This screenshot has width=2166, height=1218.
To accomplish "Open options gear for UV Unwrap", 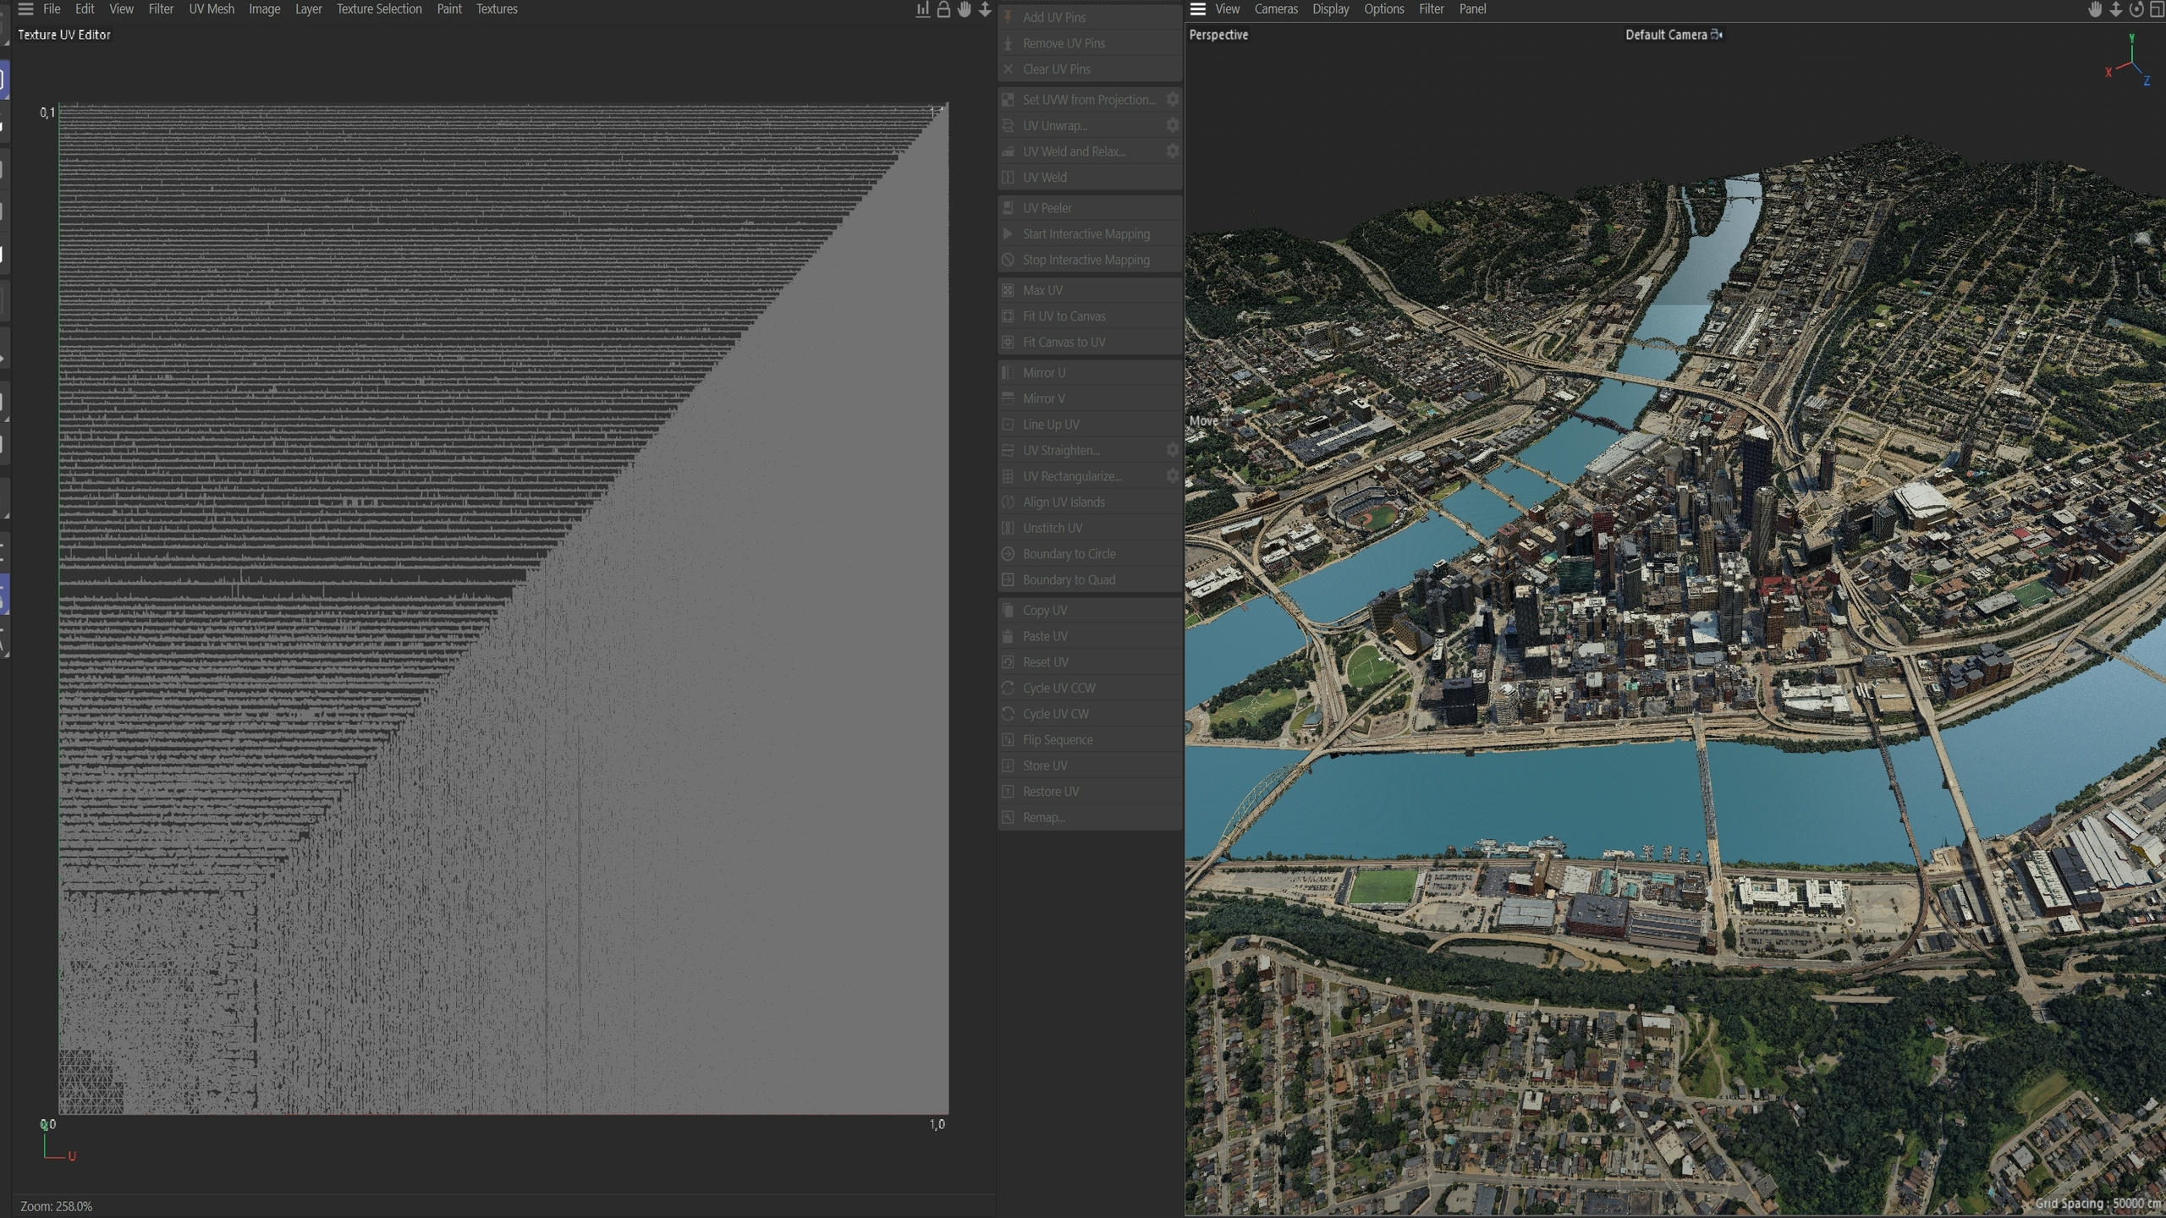I will (x=1173, y=125).
